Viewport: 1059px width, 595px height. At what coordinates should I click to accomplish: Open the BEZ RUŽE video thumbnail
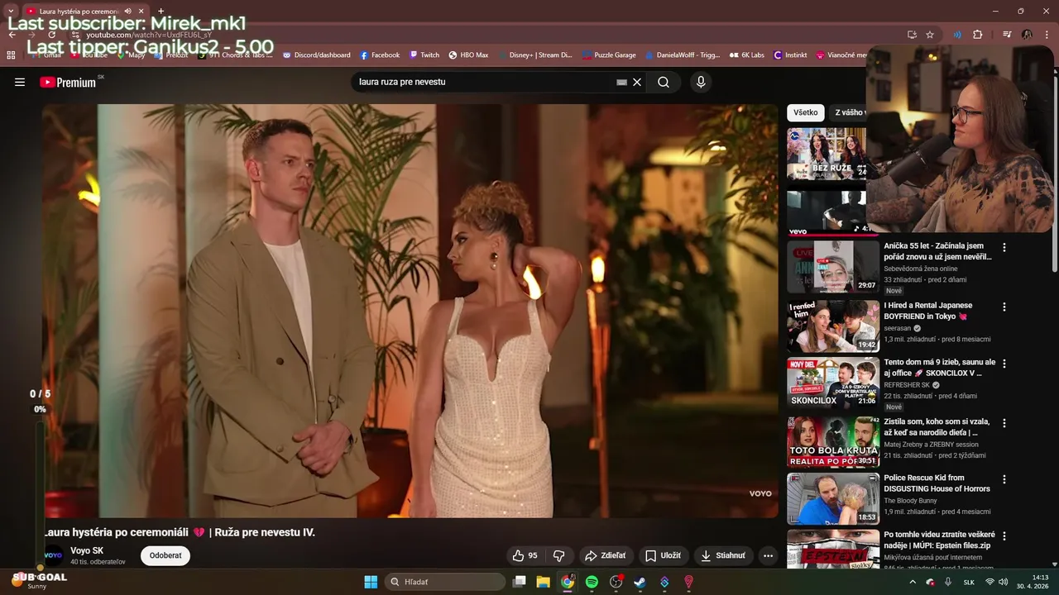pyautogui.click(x=827, y=154)
